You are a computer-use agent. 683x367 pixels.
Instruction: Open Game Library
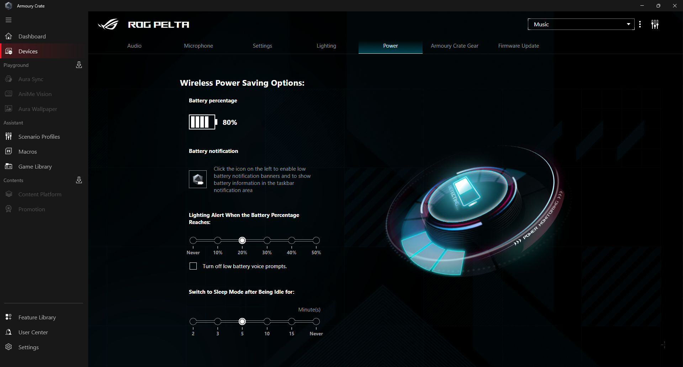coord(44,166)
